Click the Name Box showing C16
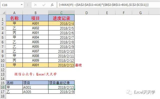 tap(12, 5)
